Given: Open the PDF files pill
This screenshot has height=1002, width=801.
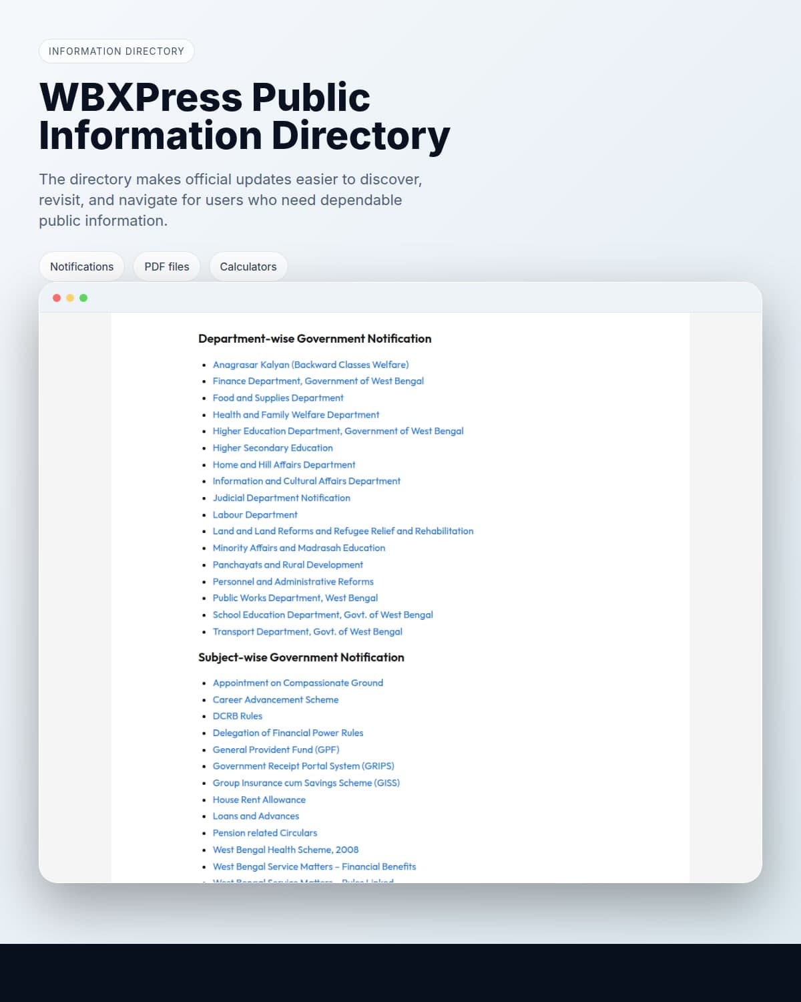Looking at the screenshot, I should point(167,267).
